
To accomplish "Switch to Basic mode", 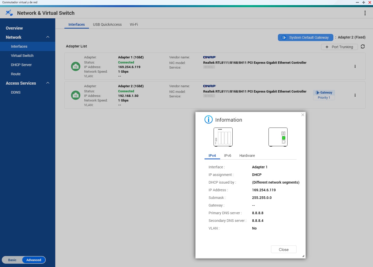I will [12, 260].
